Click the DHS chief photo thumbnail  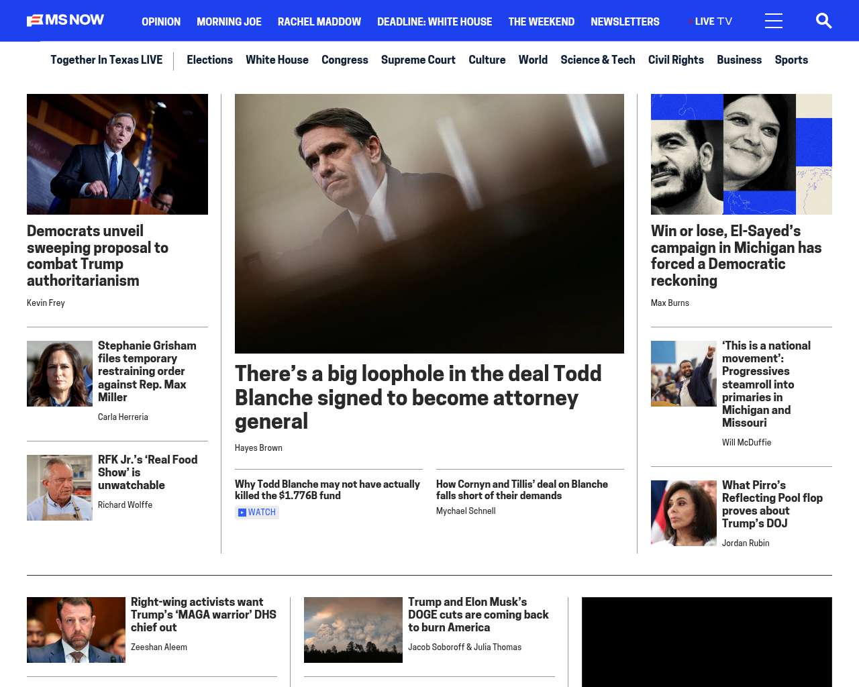[76, 630]
